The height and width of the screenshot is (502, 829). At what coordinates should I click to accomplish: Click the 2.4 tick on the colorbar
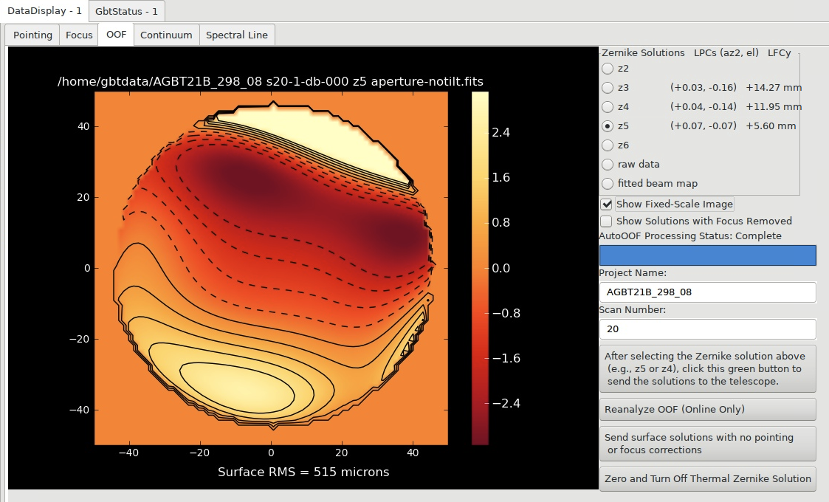point(501,132)
